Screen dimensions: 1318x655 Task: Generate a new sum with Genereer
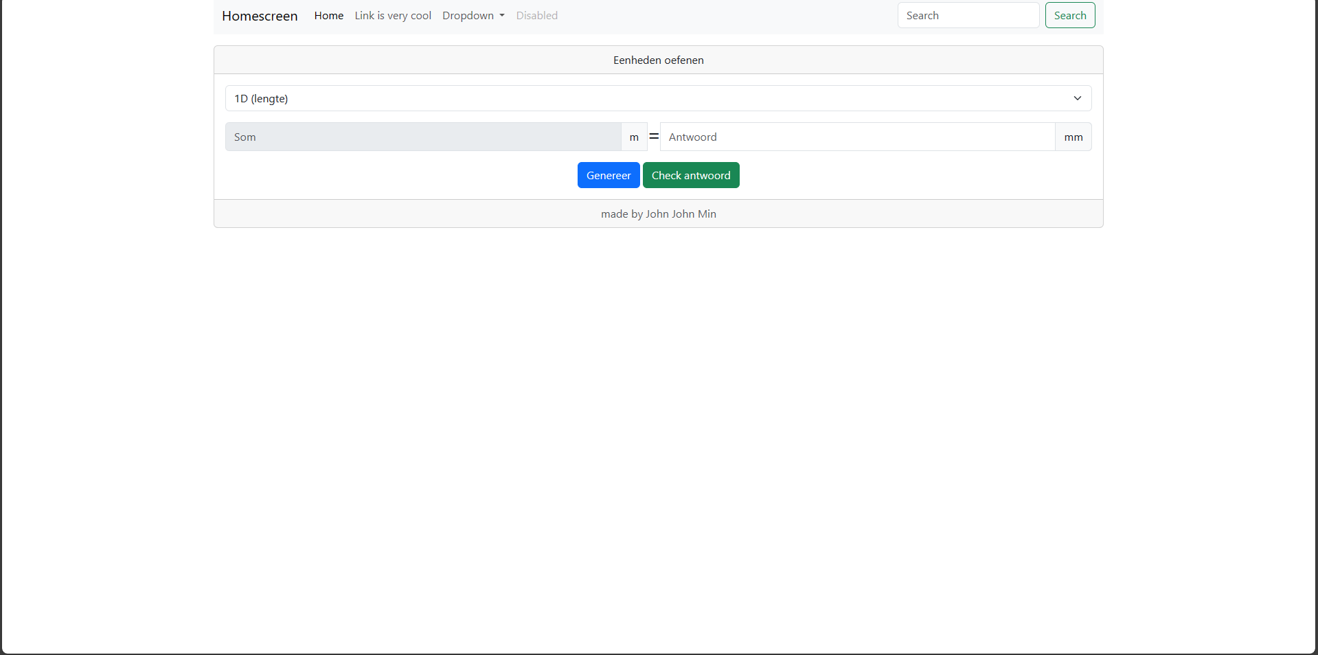tap(609, 175)
